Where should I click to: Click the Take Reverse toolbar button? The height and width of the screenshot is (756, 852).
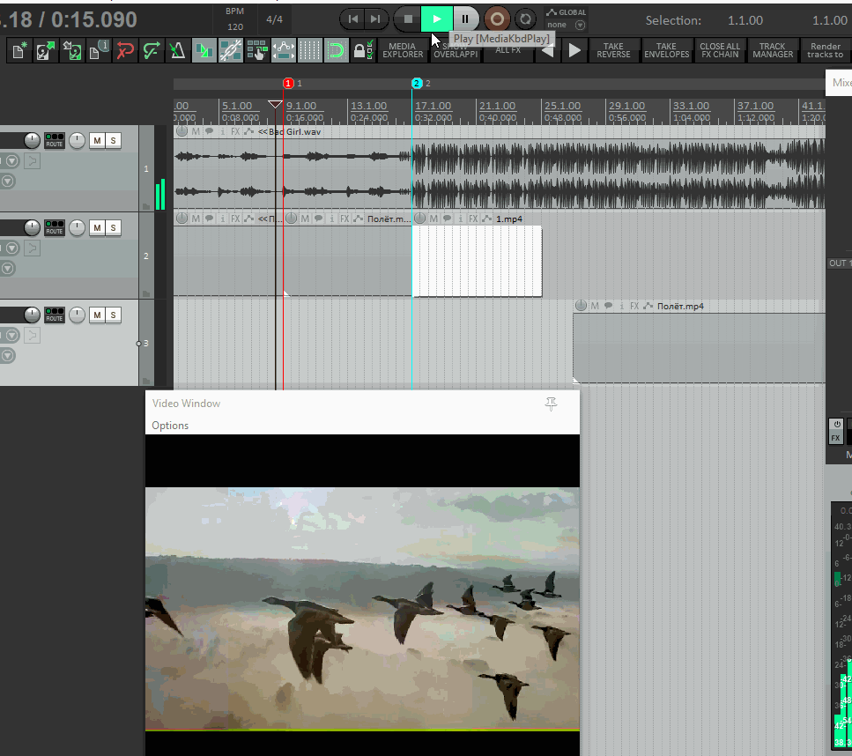(x=613, y=51)
